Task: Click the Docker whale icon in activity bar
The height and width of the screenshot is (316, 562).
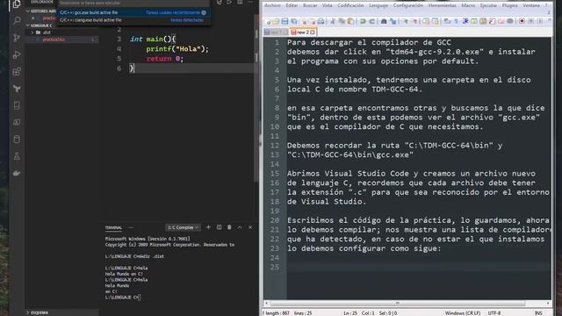Action: click(17, 173)
